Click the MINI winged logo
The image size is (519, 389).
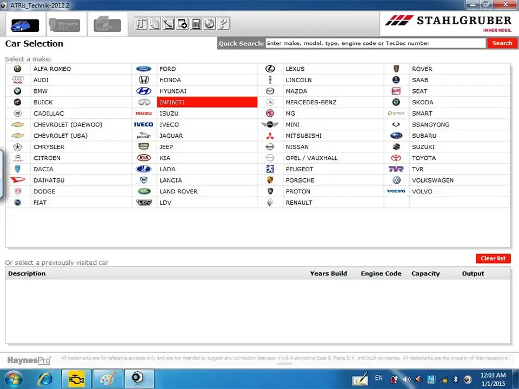pos(270,125)
